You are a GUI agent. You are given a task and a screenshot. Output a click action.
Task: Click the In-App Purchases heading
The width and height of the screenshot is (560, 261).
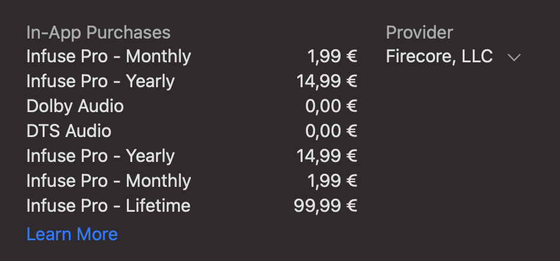(98, 32)
